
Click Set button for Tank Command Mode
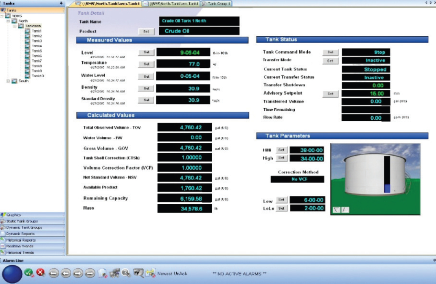point(330,52)
